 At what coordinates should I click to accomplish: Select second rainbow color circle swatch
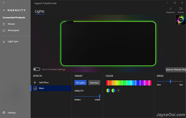tap(113, 90)
